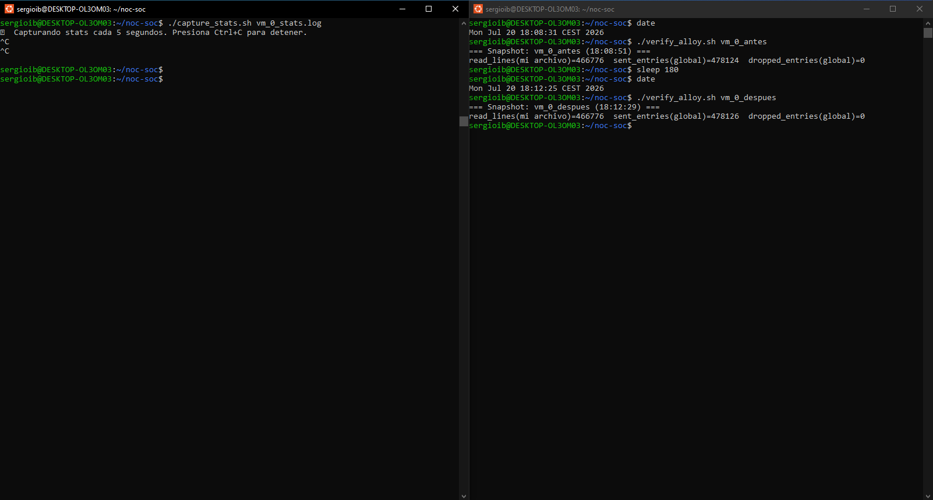Close the left terminal window
The width and height of the screenshot is (933, 500).
(455, 9)
